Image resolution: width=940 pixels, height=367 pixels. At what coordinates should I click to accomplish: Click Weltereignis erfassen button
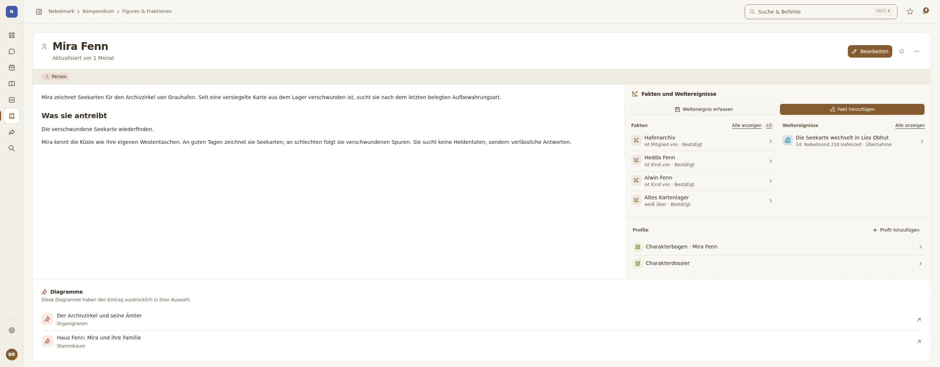(704, 109)
